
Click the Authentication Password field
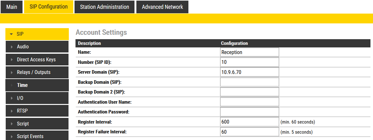[x=249, y=112]
